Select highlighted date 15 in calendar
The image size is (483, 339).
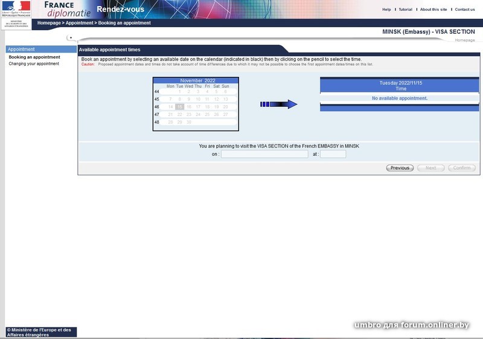179,107
